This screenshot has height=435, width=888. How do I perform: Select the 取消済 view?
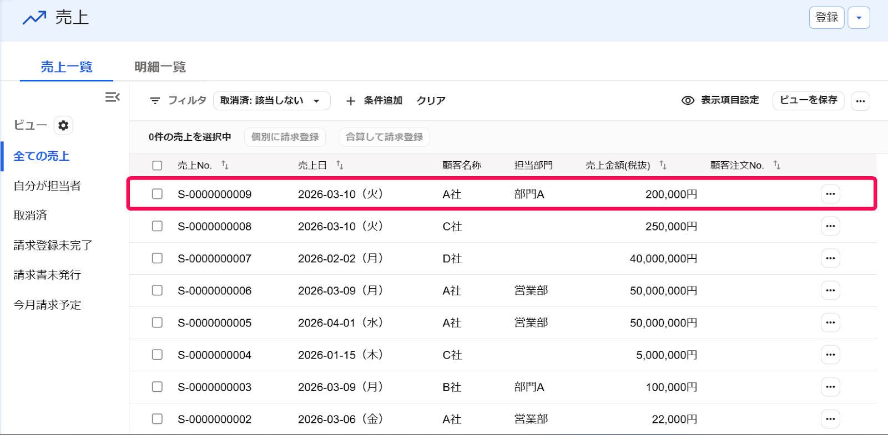pos(31,215)
